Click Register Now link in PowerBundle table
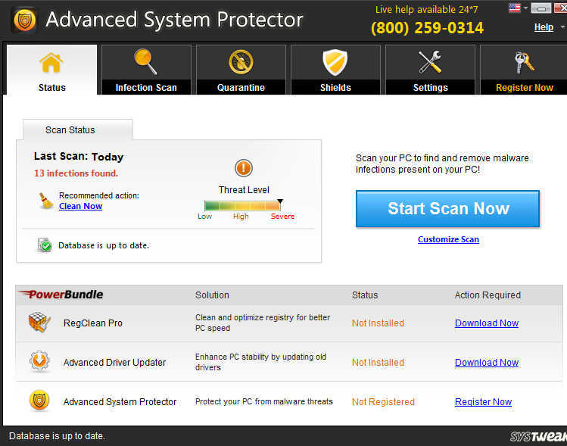567x446 pixels. click(x=483, y=402)
